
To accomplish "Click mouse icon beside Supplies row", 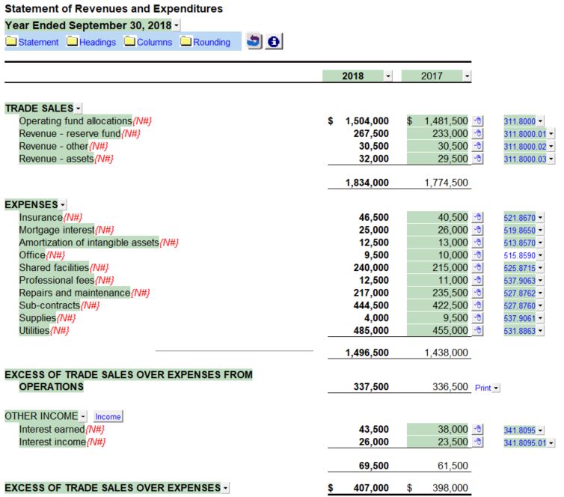I will (x=477, y=318).
